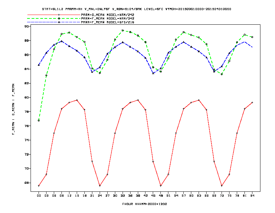Click the y-axis tick label 82
275x213 pixels.
pyautogui.click(x=26, y=83)
